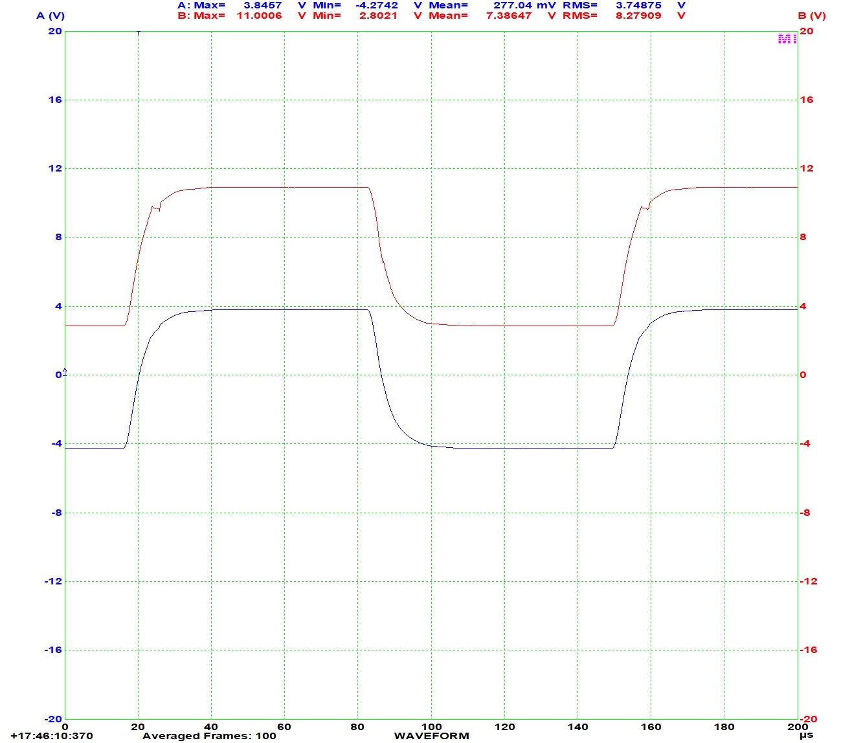Select channel B Max value 11.0006

(259, 16)
